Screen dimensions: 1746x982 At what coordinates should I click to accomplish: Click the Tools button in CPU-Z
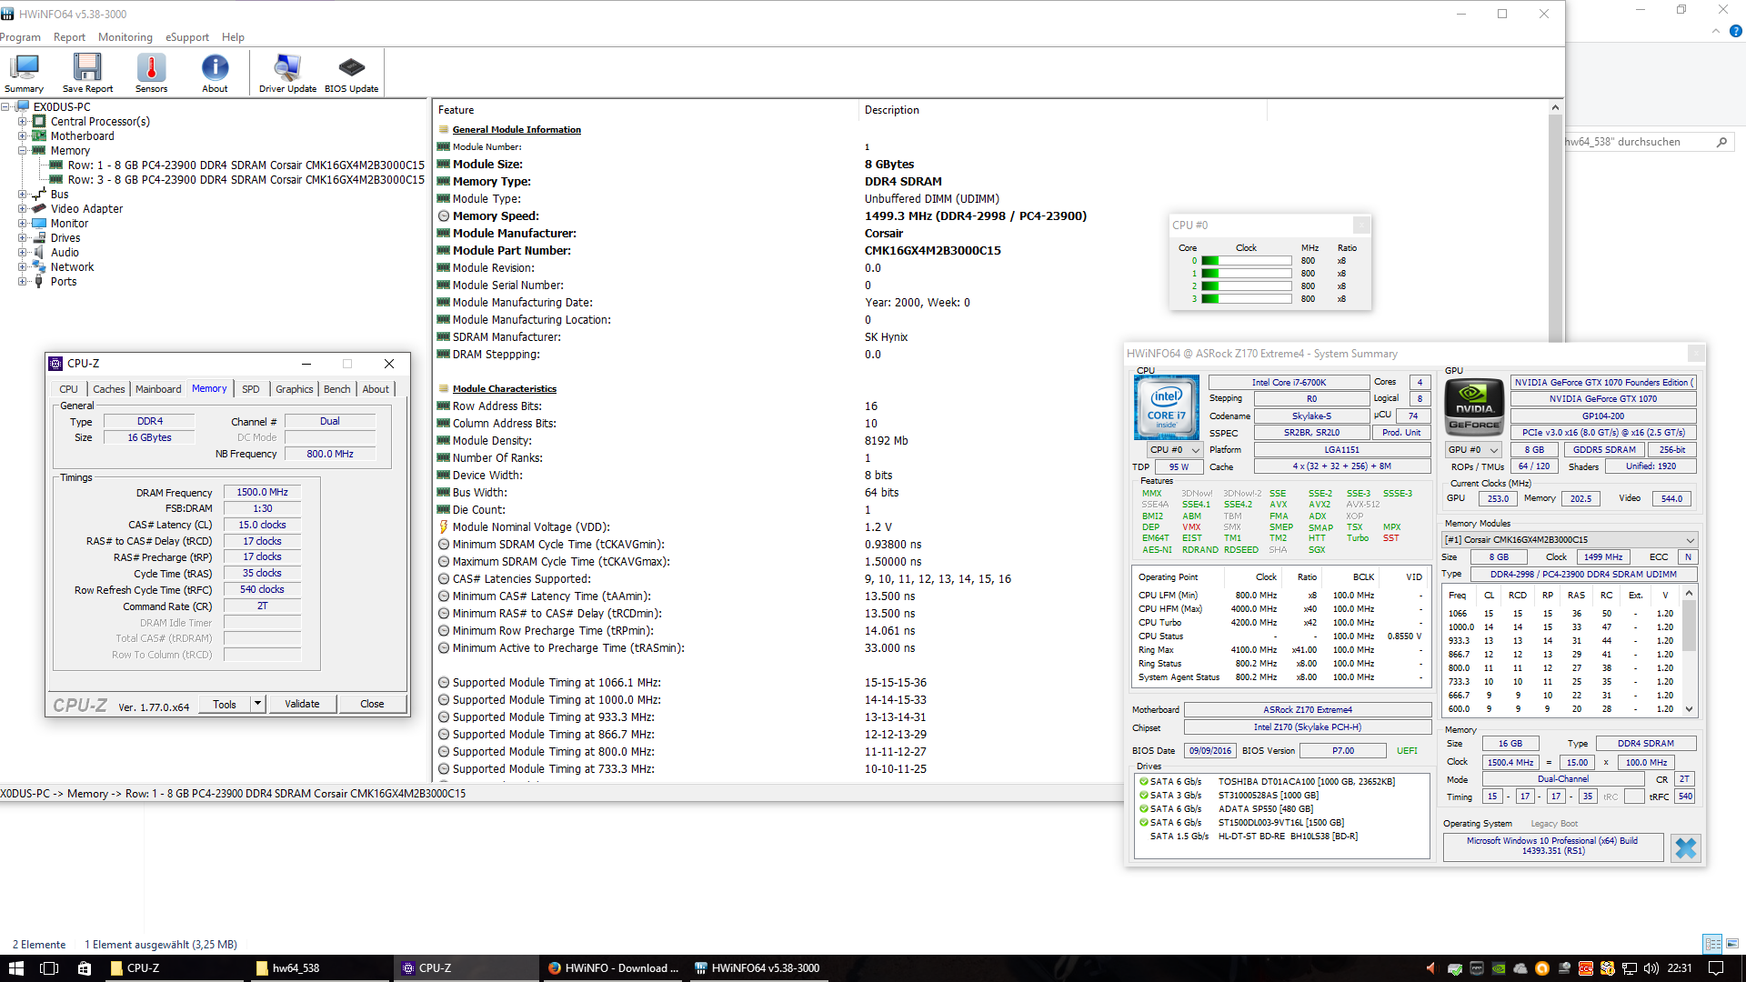(x=225, y=704)
